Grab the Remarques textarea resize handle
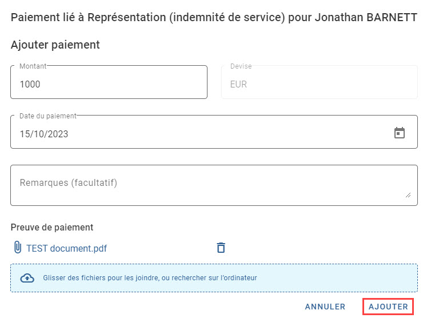The width and height of the screenshot is (427, 318). point(408,195)
